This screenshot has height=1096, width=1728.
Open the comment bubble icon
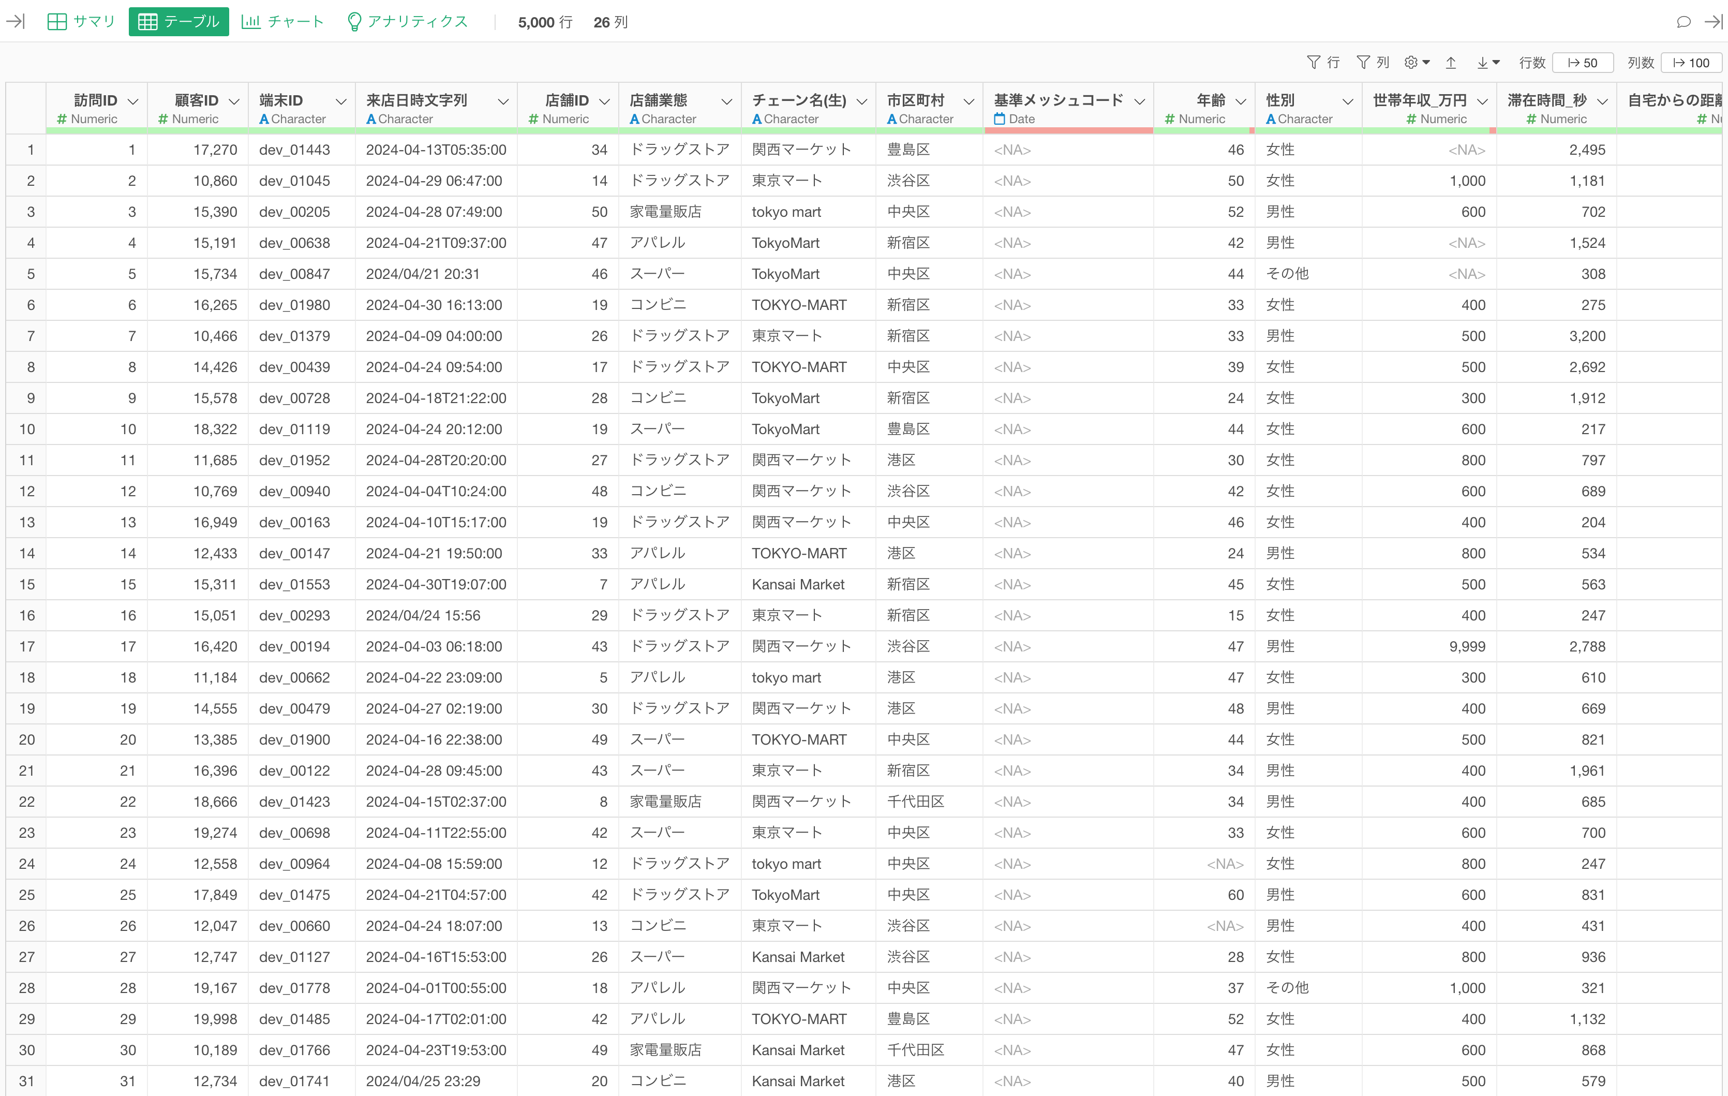tap(1684, 22)
